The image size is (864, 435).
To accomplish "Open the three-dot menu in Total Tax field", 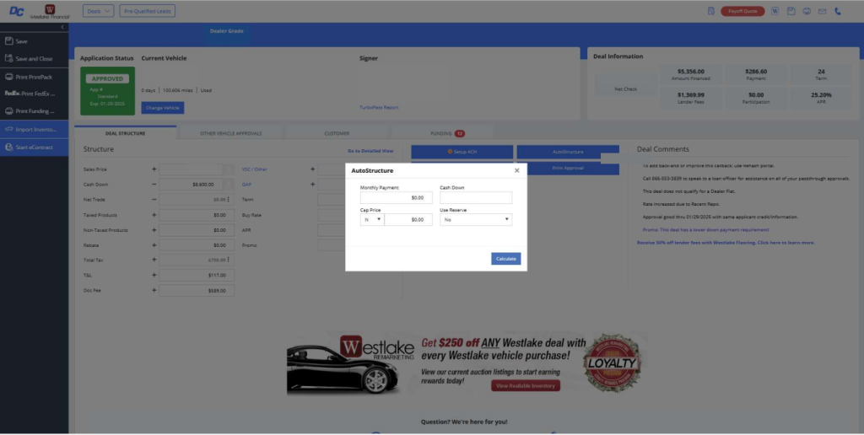I will click(x=229, y=260).
